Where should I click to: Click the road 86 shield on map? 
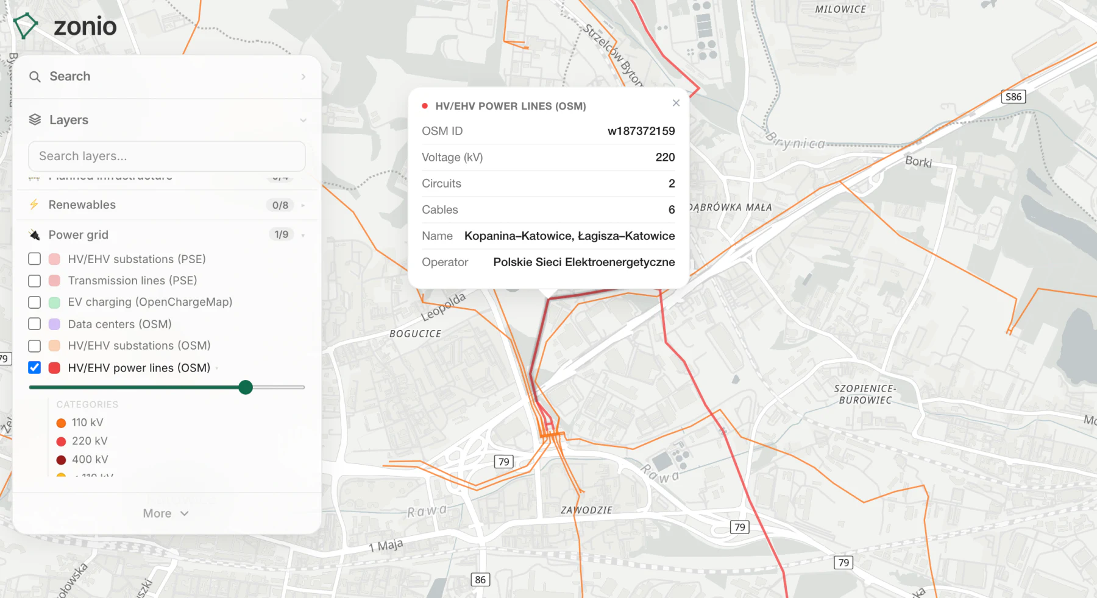click(480, 580)
